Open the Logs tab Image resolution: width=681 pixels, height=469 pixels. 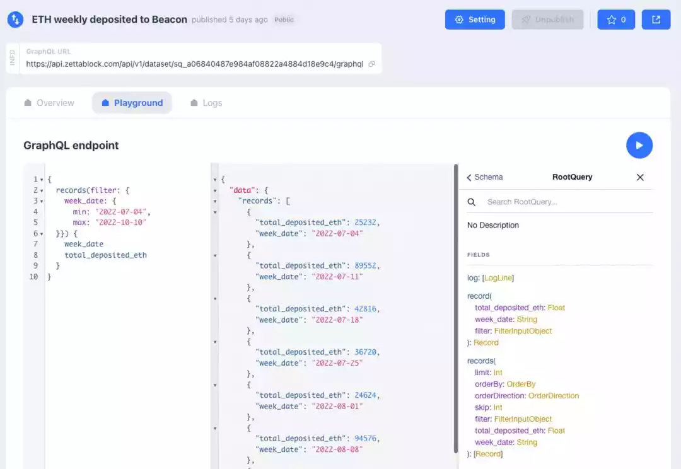click(206, 103)
